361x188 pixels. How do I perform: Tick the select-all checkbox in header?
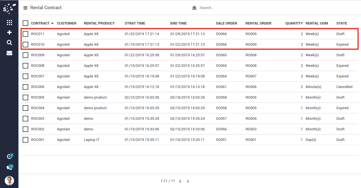25,23
